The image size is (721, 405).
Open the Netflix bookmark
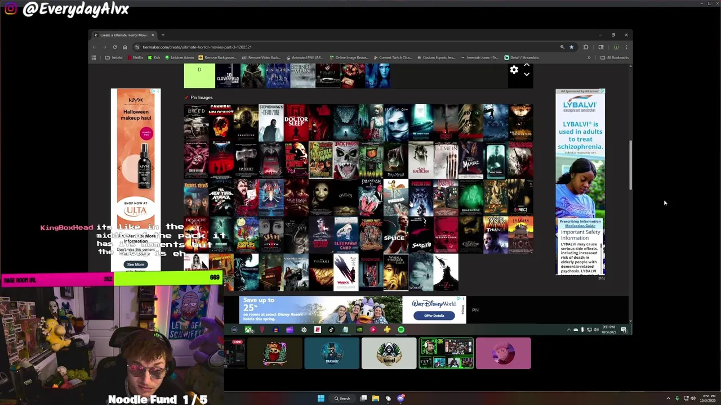click(x=135, y=57)
